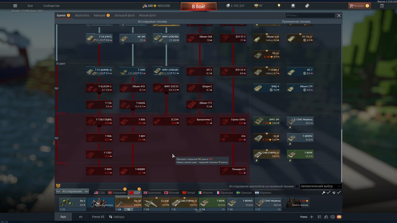Collapse the Исследования panel
The width and height of the screenshot is (397, 223).
(72, 191)
